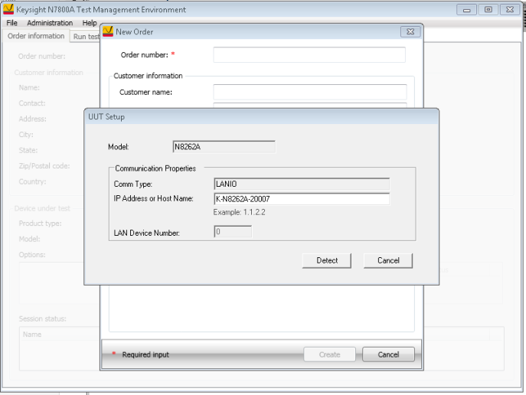Click the 'Required input' footer text
This screenshot has height=395, width=526.
[x=145, y=354]
